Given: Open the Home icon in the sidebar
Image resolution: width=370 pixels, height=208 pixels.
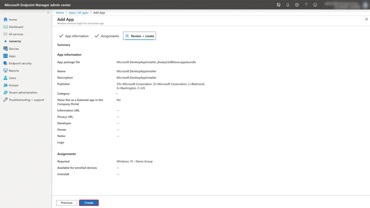Looking at the screenshot, I should pyautogui.click(x=5, y=20).
